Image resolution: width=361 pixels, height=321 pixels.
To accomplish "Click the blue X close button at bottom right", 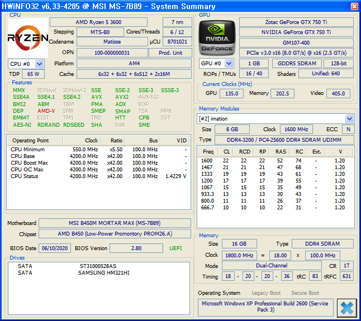I will pos(346,308).
